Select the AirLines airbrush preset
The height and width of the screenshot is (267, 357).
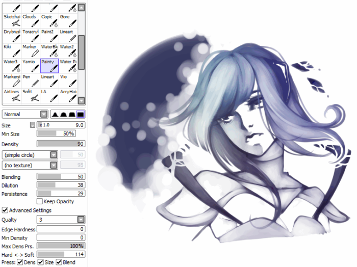(x=12, y=95)
